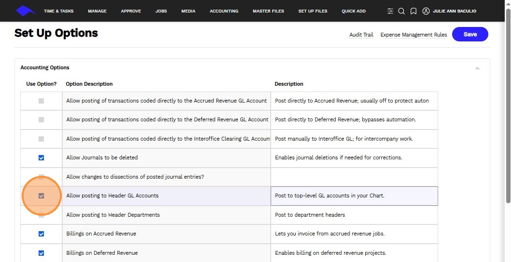The image size is (511, 262).
Task: Click the Save button
Action: pos(470,34)
